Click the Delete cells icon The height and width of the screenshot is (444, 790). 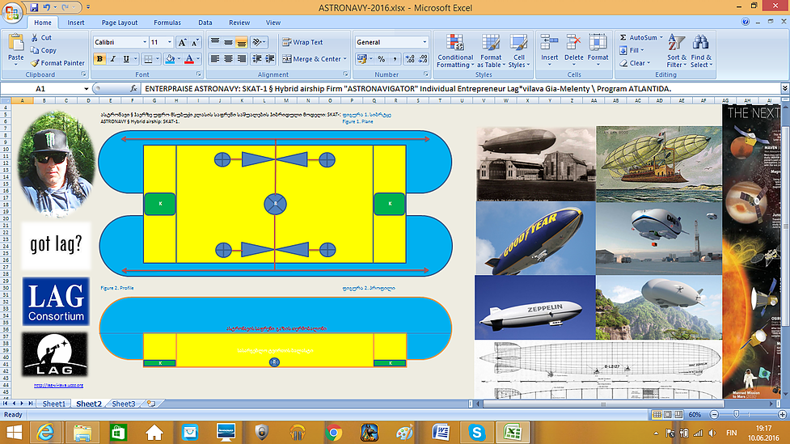pyautogui.click(x=574, y=43)
